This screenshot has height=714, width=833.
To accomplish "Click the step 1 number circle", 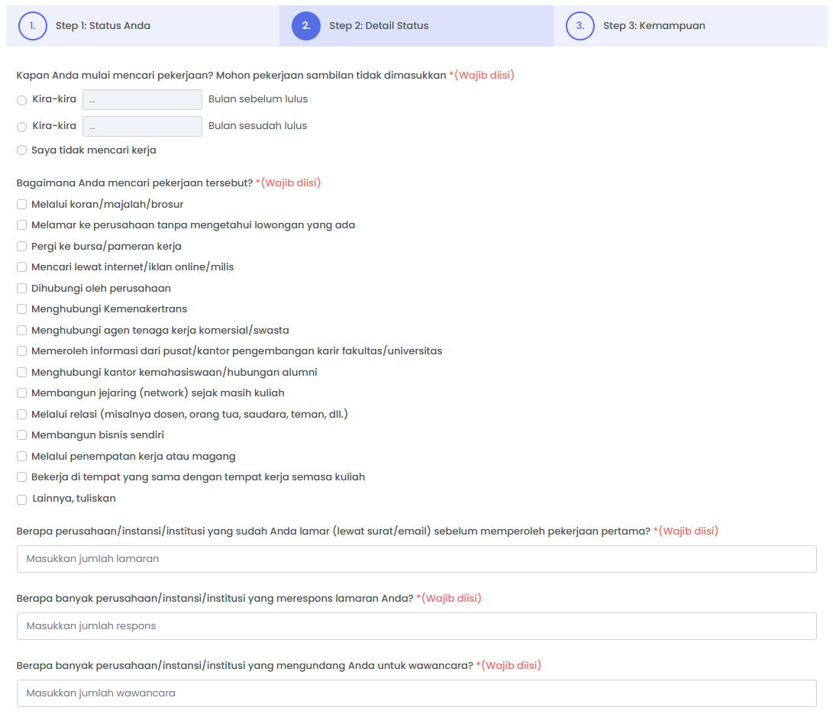I will pyautogui.click(x=33, y=26).
